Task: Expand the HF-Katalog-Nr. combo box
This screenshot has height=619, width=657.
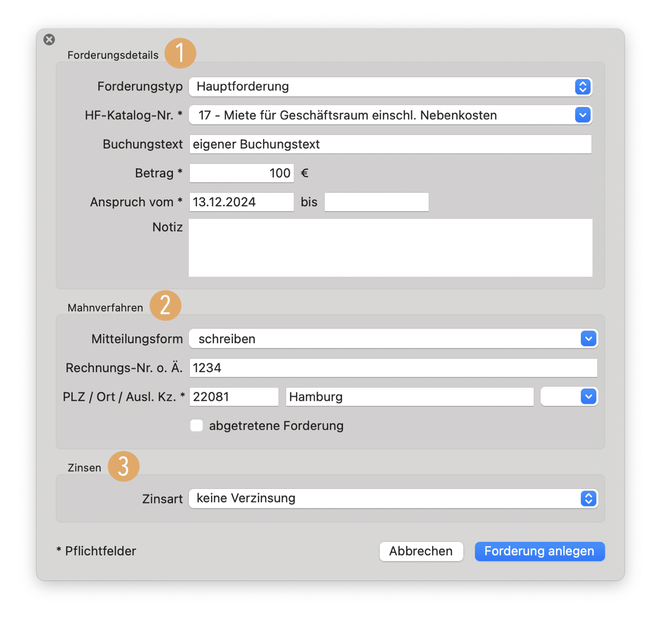Action: 583,115
